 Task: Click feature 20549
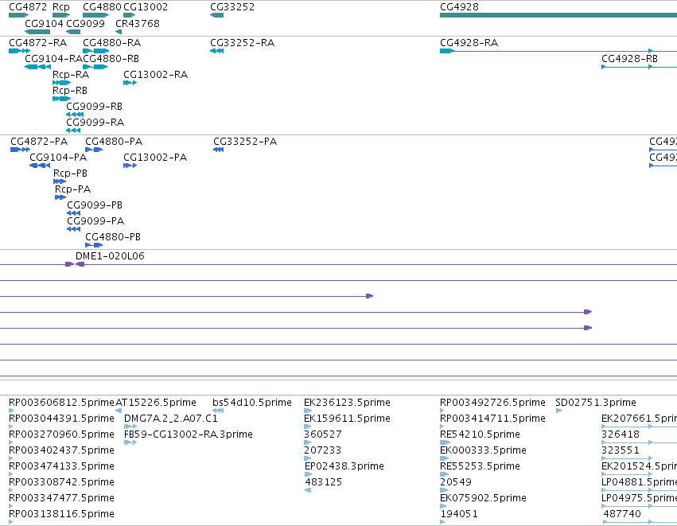(x=456, y=482)
